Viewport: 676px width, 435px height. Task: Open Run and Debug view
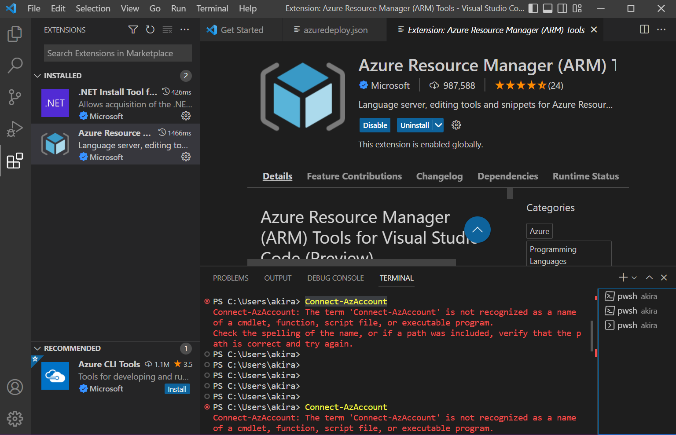pos(15,129)
